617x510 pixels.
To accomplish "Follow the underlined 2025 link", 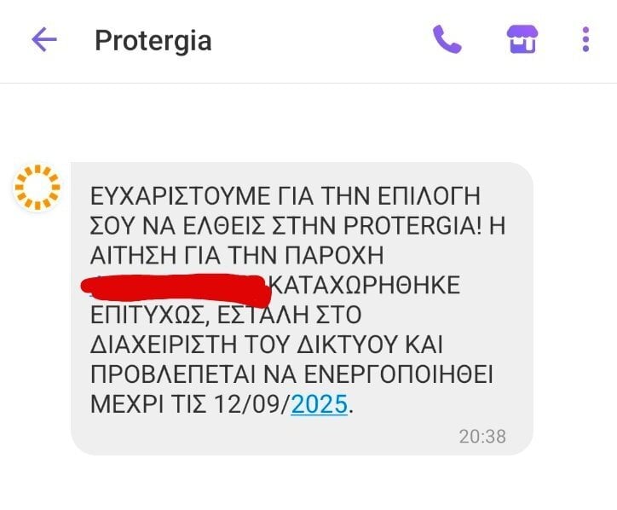I will tap(319, 404).
